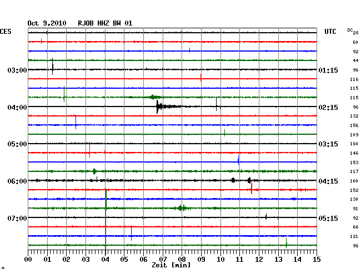Click the DC value "28"
361x274 pixels.
355,33
